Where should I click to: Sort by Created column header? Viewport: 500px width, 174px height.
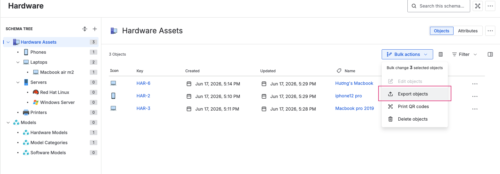tap(192, 71)
